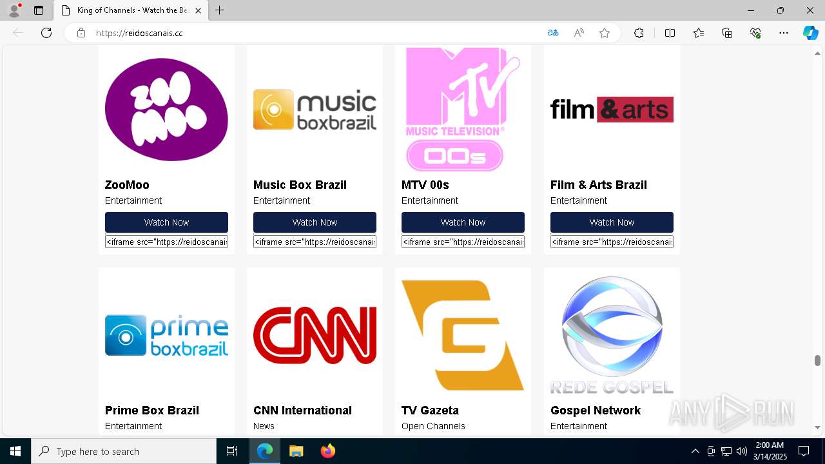Click the Rede Gospel logo
The image size is (825, 464).
click(612, 335)
